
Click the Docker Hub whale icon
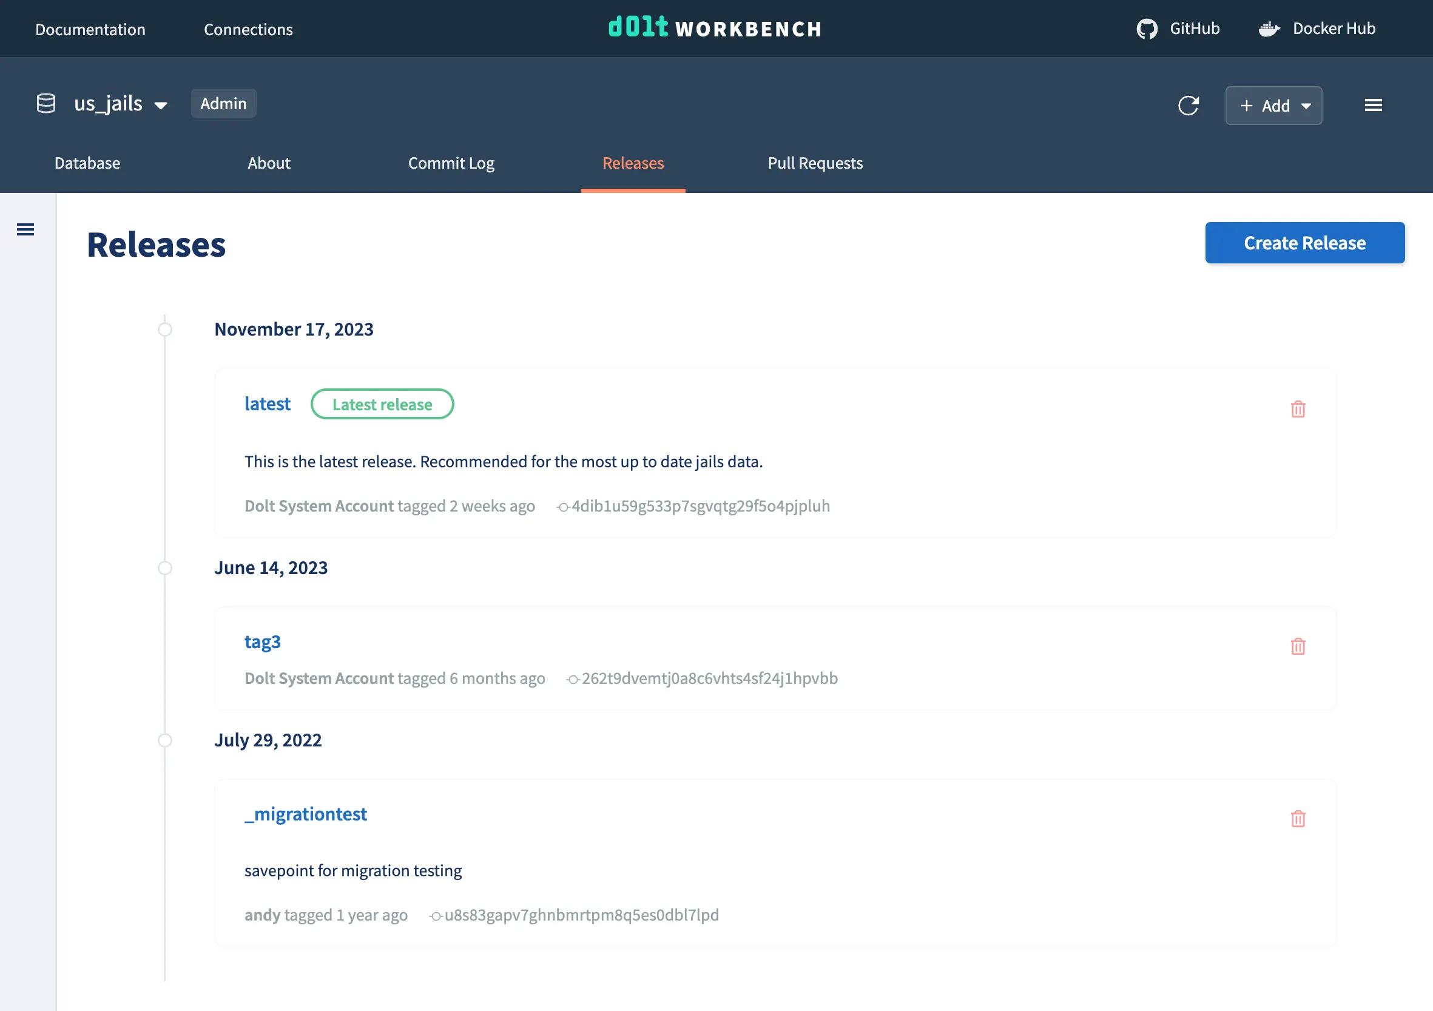pos(1269,29)
